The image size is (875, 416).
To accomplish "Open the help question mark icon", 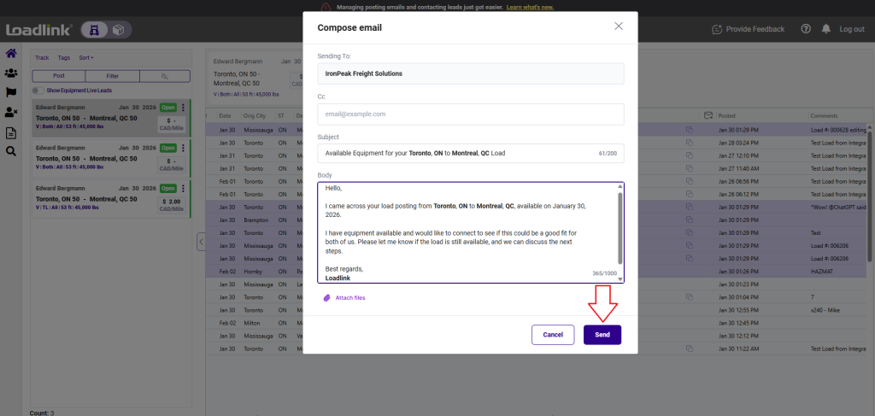I will [x=806, y=29].
